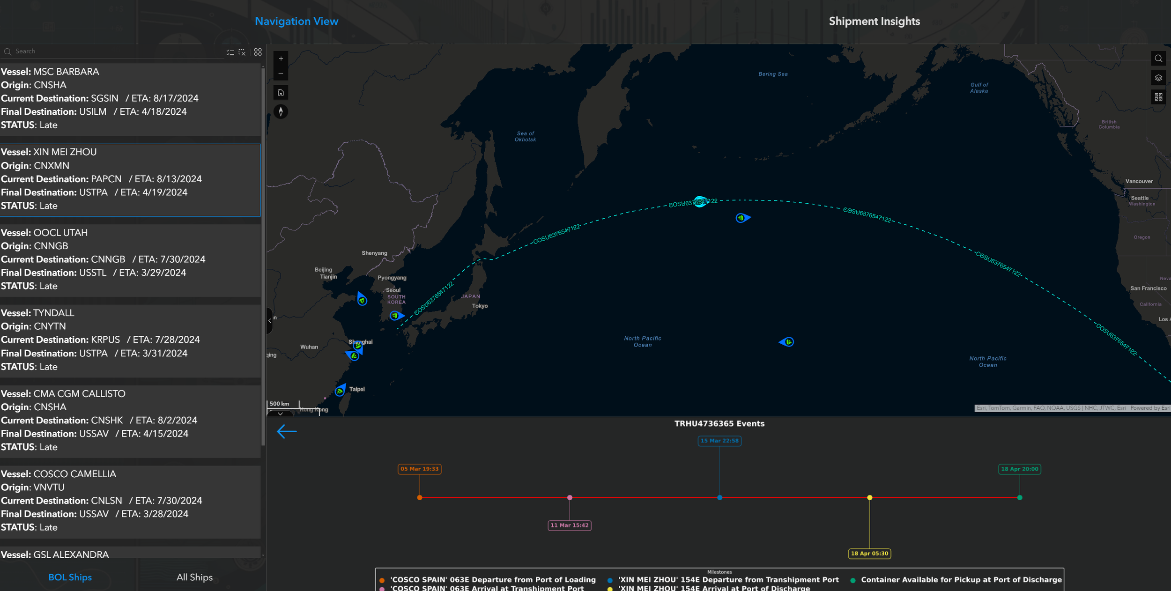Click the select all list icon
Image resolution: width=1171 pixels, height=591 pixels.
click(230, 52)
